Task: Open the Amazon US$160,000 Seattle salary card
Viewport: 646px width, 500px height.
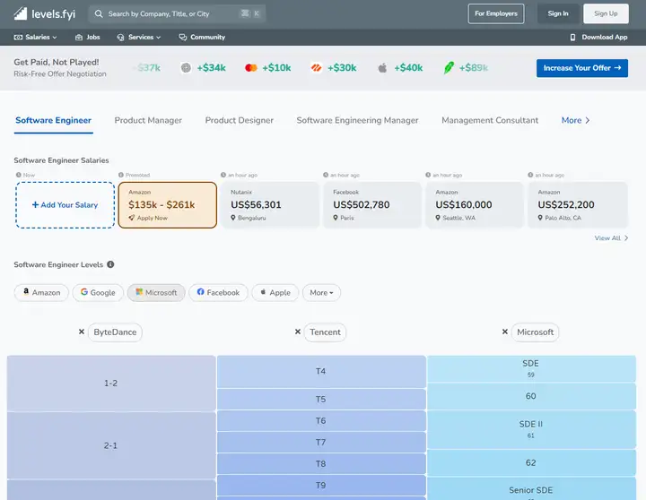Action: pos(475,205)
